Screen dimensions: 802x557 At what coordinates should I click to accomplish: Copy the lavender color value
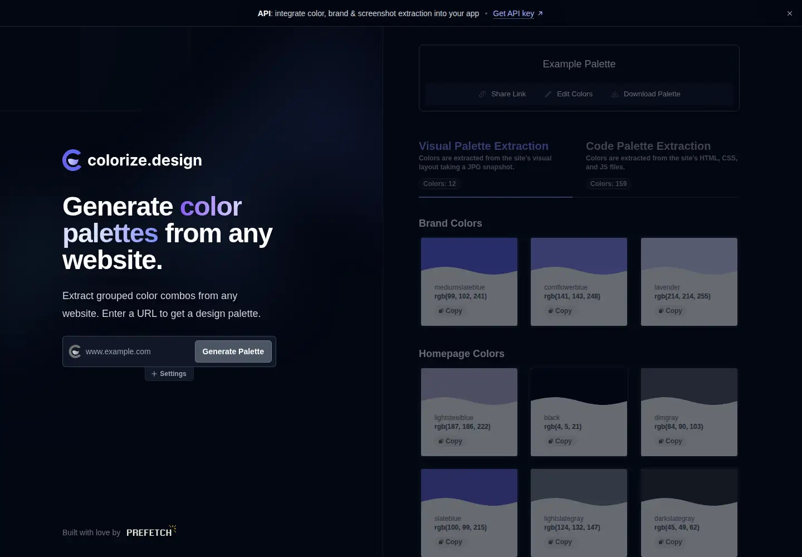point(670,311)
